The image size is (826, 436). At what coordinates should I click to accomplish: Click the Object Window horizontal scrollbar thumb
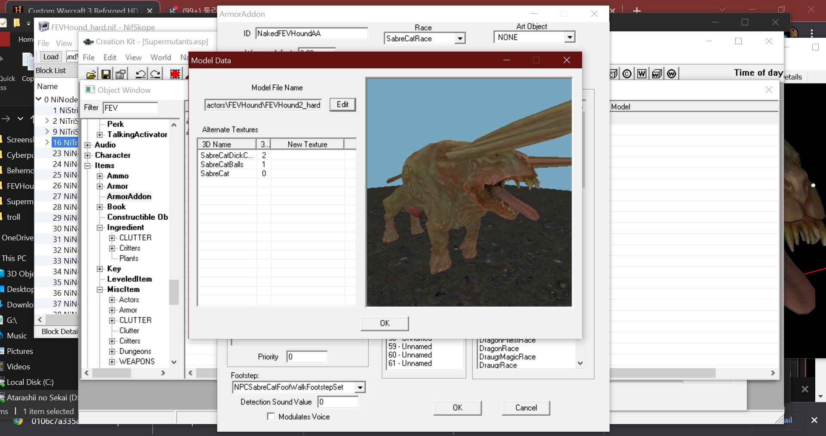click(111, 373)
